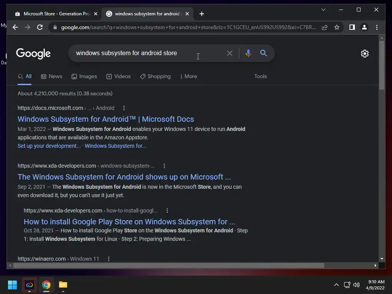Open search Tools options
The image size is (392, 294).
(x=260, y=77)
